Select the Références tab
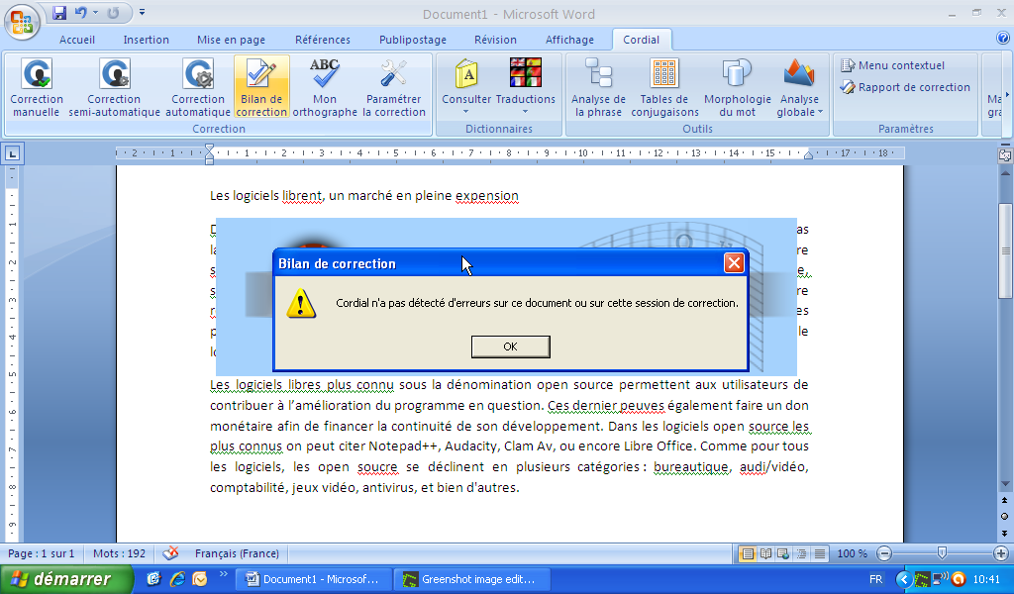 coord(323,40)
